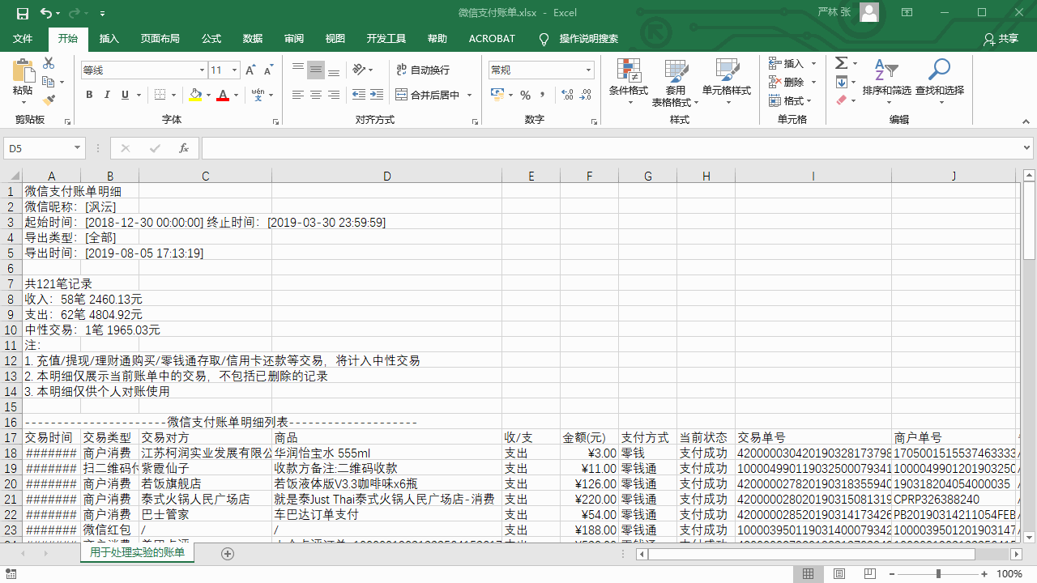Open the 等线 font name dropdown

point(202,70)
